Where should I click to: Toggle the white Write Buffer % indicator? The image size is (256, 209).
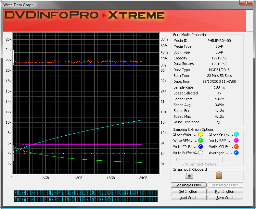point(200,153)
